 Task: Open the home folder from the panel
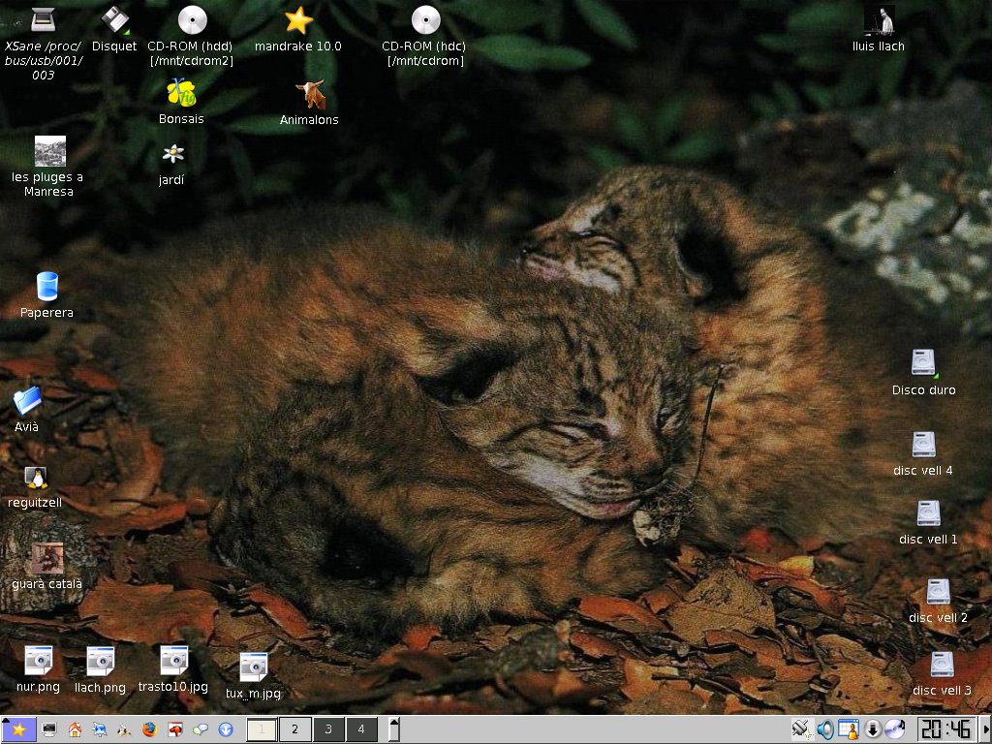click(75, 729)
